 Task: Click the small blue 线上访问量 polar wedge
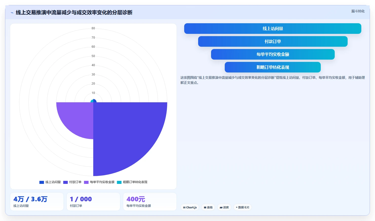coord(95,101)
